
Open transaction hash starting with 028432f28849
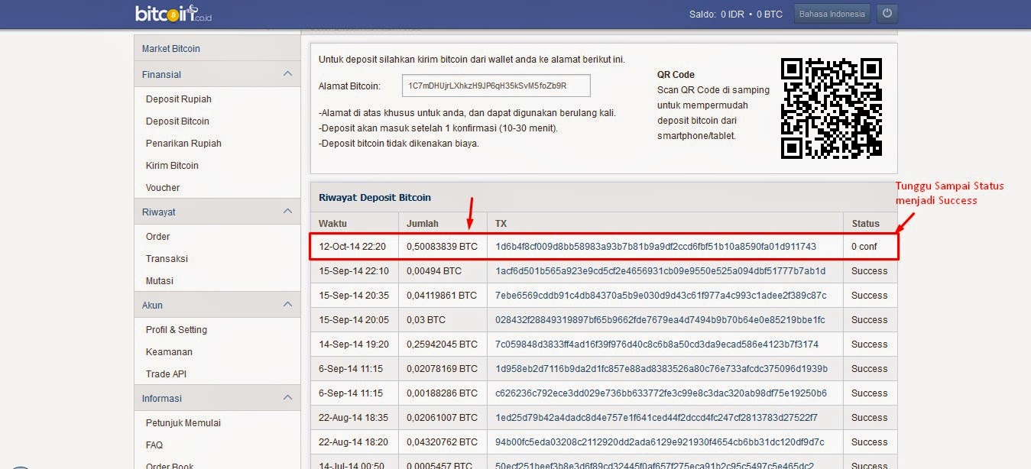[660, 320]
